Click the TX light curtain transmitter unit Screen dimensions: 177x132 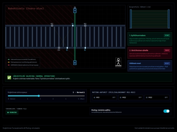[75, 11]
